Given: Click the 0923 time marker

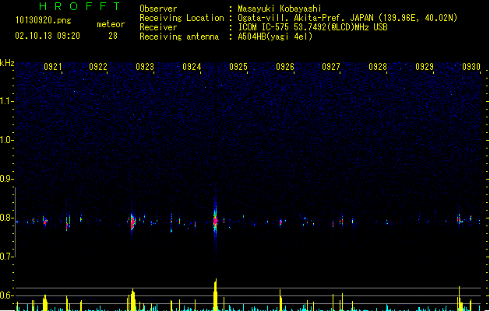Looking at the screenshot, I should coord(145,66).
